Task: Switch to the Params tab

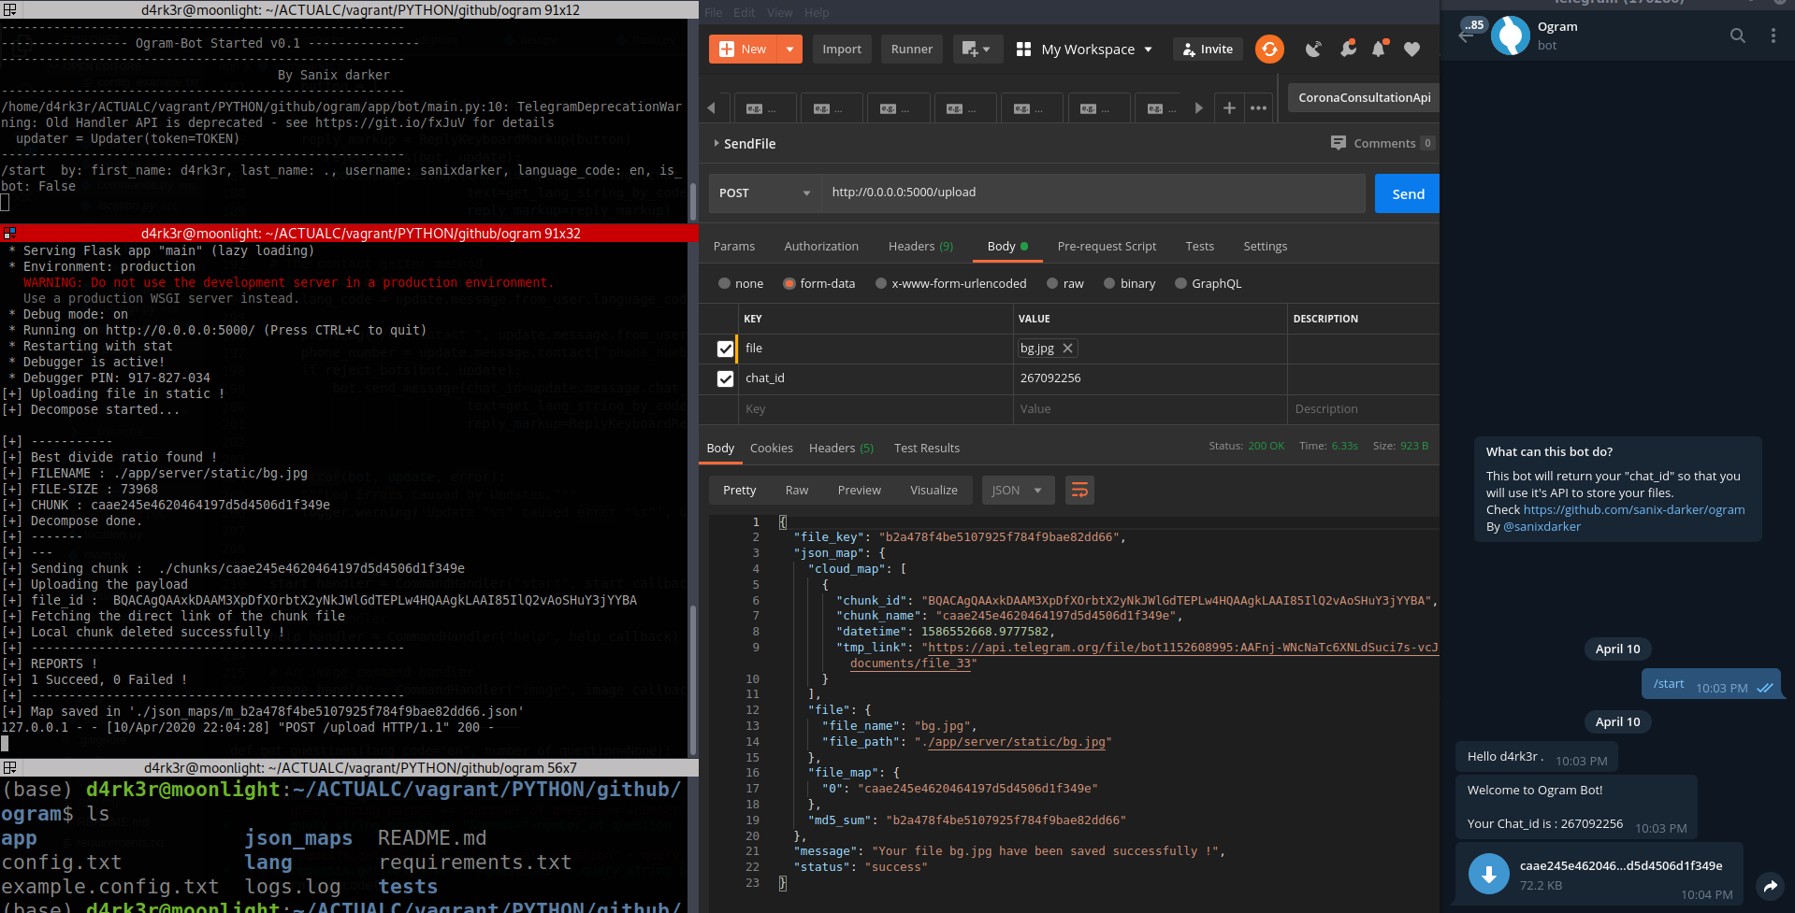Action: tap(734, 246)
